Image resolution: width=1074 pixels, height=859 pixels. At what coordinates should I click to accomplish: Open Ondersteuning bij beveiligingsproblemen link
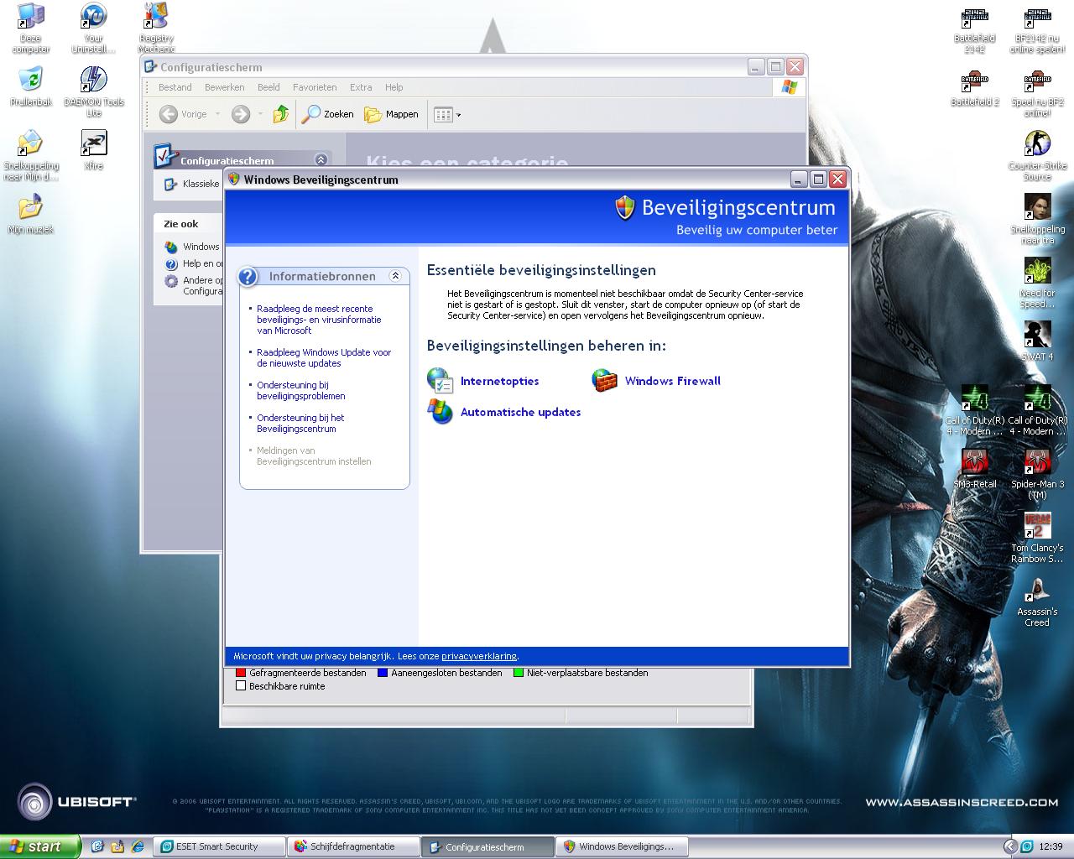pos(300,391)
